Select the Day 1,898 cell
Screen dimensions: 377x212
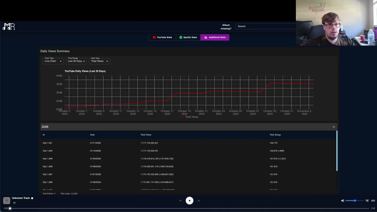[x=47, y=166]
